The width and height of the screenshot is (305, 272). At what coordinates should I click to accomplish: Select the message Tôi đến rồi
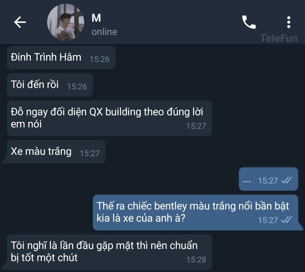(50, 85)
